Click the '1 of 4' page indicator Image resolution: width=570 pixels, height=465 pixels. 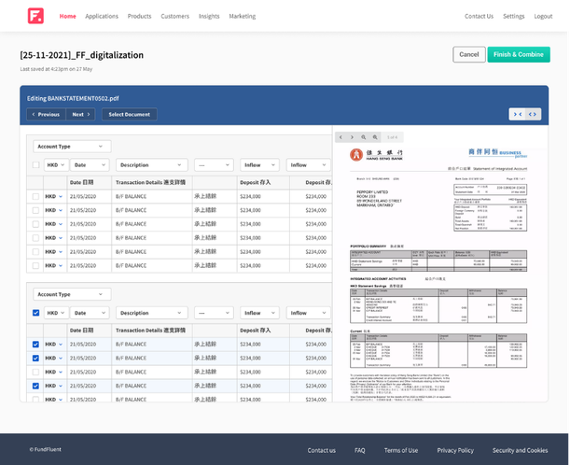pos(392,137)
